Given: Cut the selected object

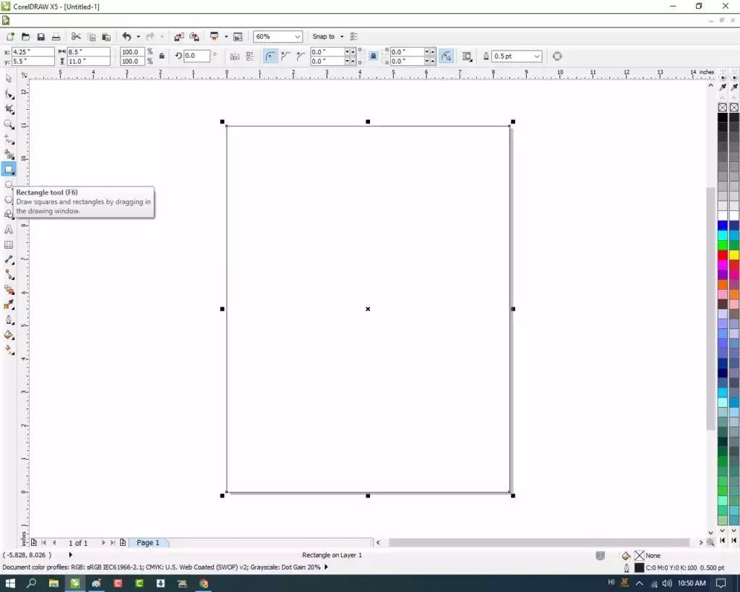Looking at the screenshot, I should 76,36.
